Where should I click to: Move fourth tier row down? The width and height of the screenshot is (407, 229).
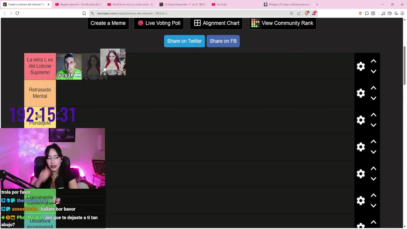(373, 152)
